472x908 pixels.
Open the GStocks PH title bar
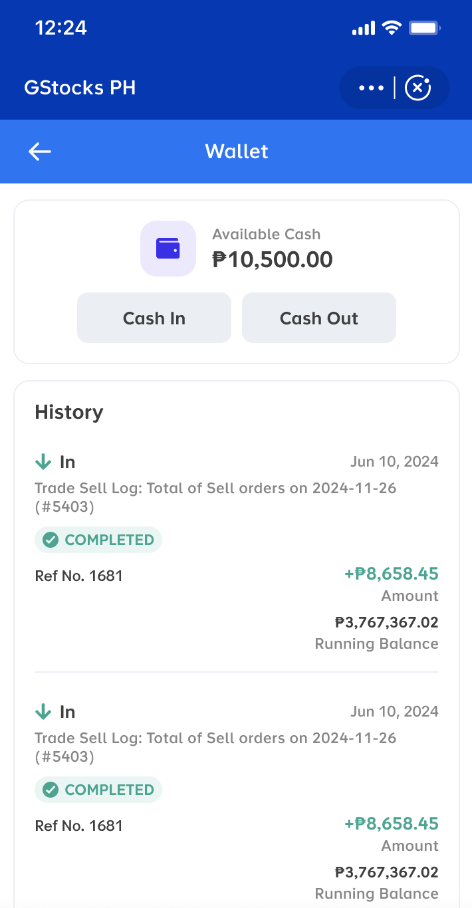point(80,87)
